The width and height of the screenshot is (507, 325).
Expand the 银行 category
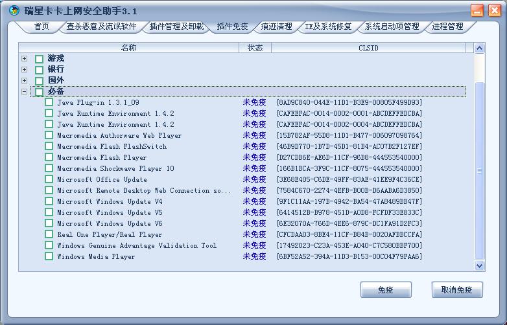pos(24,70)
